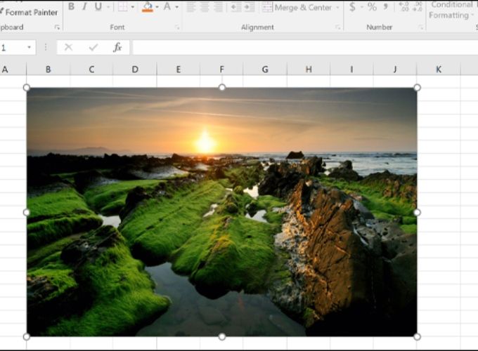This screenshot has width=478, height=351.
Task: Open the Name Box dropdown arrow
Action: [30, 48]
